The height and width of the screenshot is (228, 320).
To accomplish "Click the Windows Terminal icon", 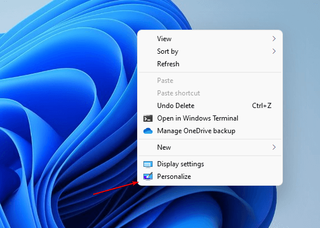I will (x=148, y=118).
